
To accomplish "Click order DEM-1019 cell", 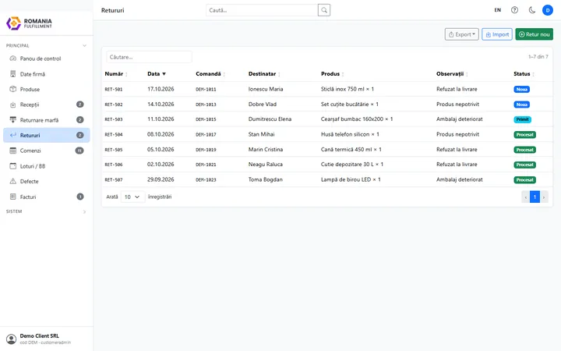I will coord(206,149).
